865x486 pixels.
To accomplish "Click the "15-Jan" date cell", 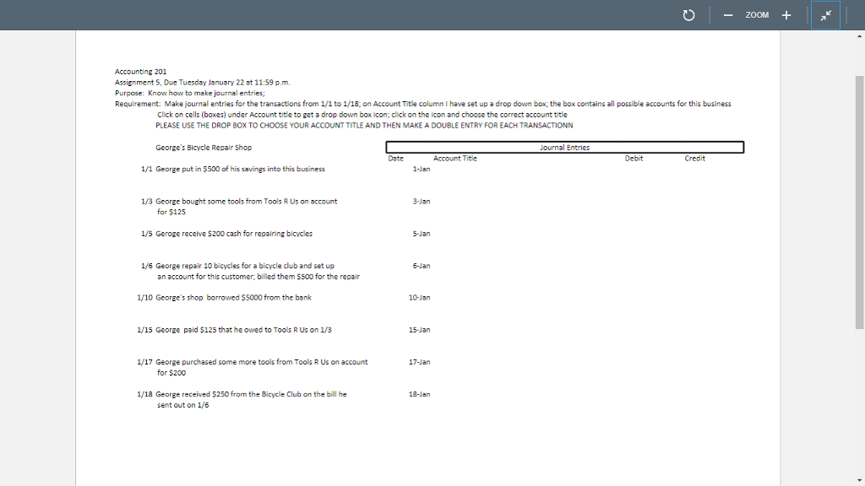I will click(x=419, y=330).
